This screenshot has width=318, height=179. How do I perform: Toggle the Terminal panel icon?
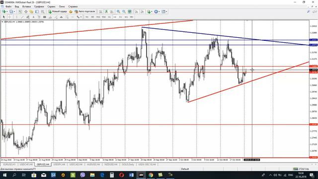point(37,11)
